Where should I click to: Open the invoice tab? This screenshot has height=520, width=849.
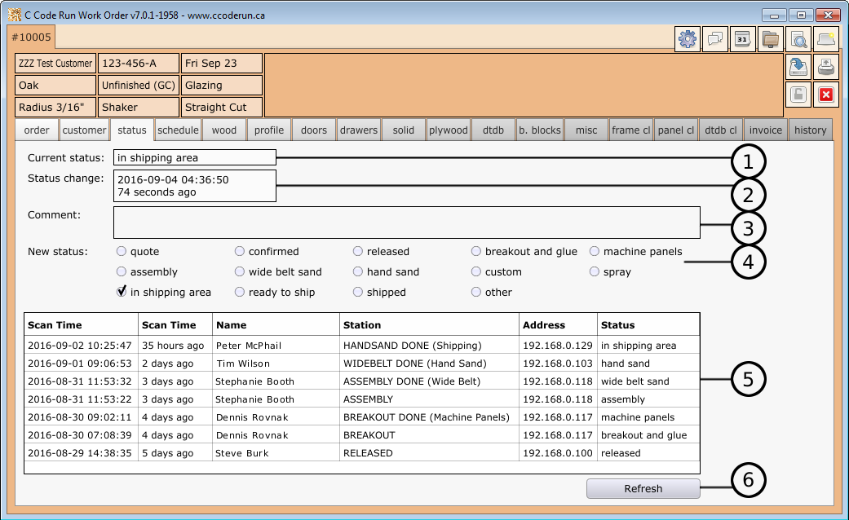click(x=765, y=130)
